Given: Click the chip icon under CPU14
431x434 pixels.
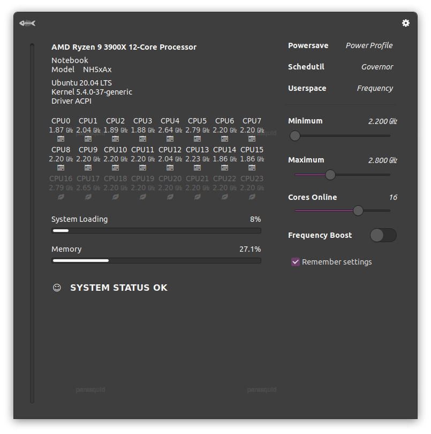Looking at the screenshot, I should point(225,167).
